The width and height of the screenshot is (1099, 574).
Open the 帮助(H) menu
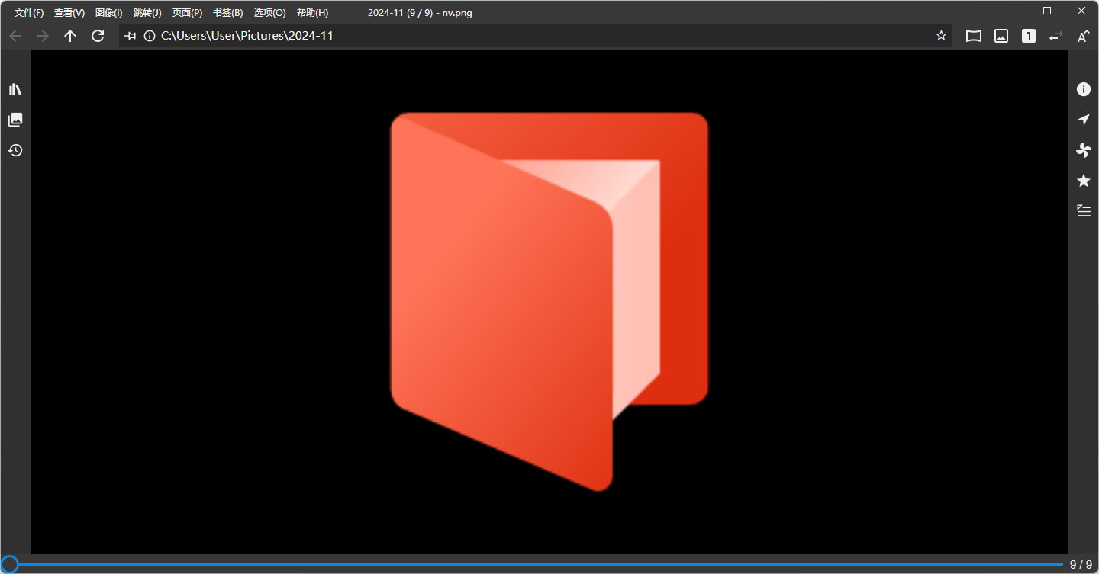point(313,13)
